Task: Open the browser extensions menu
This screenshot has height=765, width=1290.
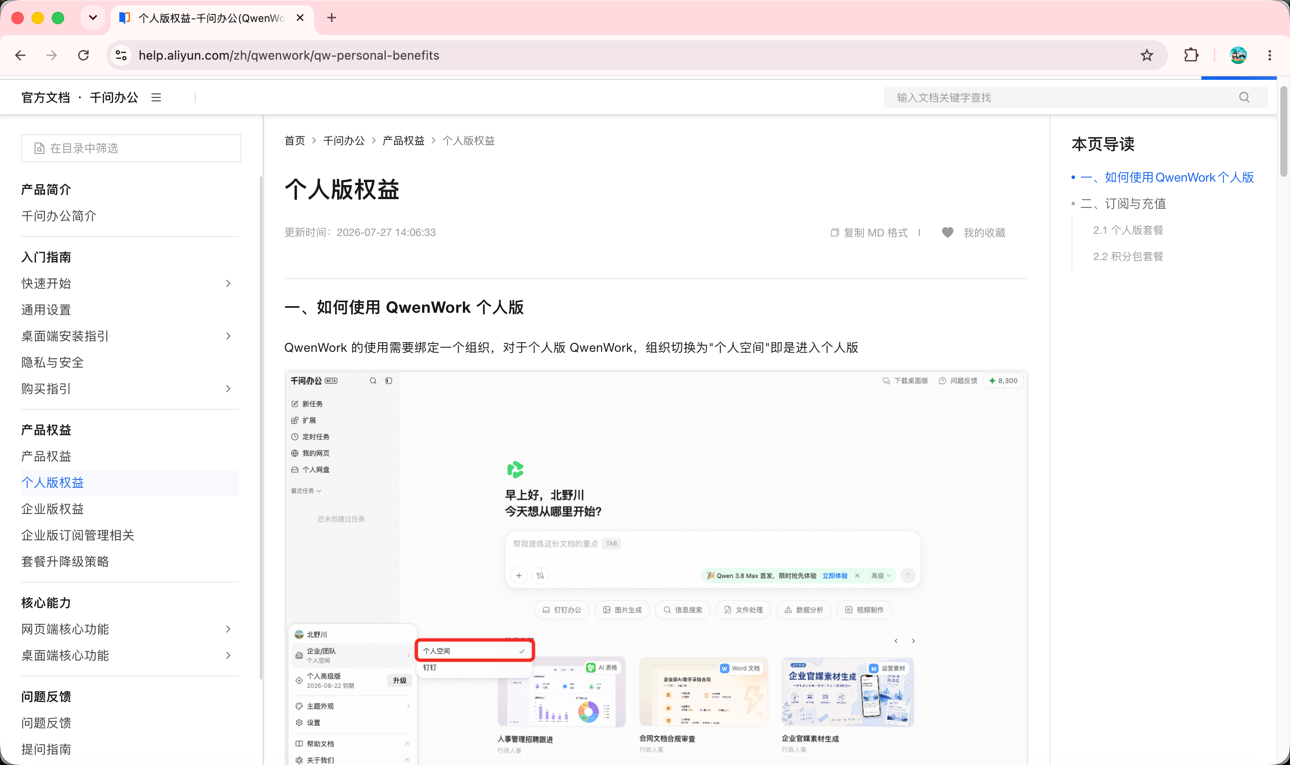Action: pos(1191,55)
